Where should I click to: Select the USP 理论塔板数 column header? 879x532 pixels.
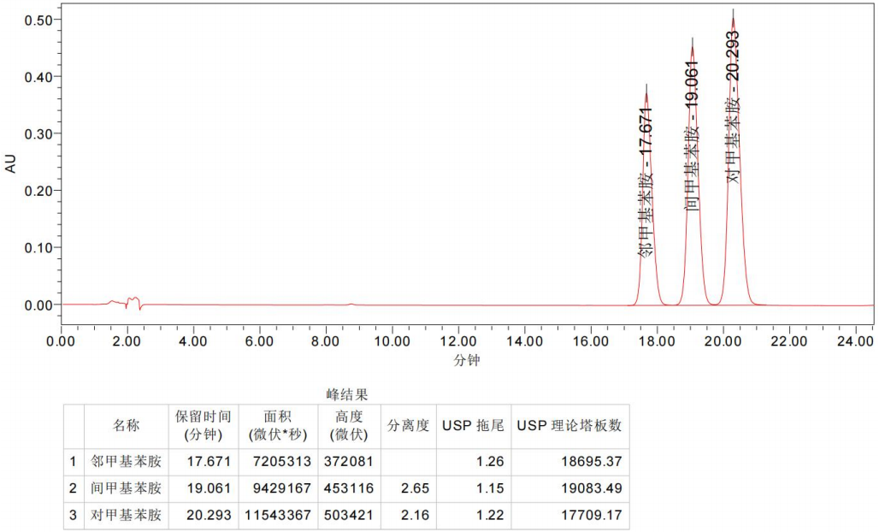click(569, 426)
